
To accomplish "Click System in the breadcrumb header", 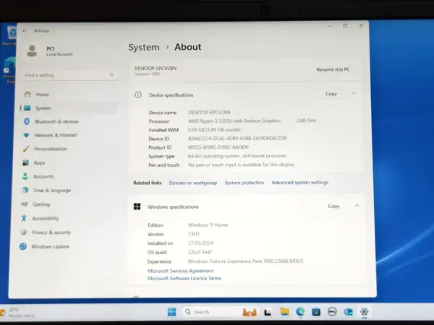I will click(x=144, y=47).
